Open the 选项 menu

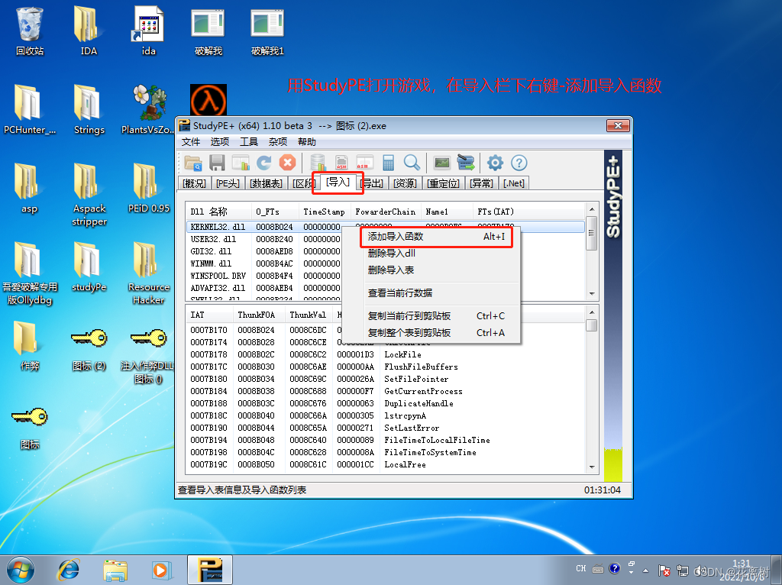[x=219, y=141]
